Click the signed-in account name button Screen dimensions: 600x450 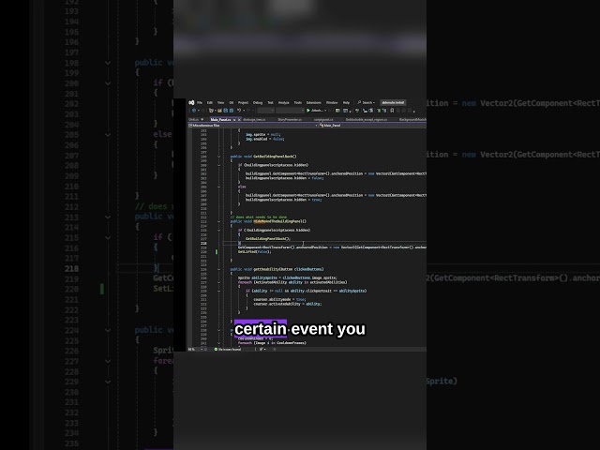tap(393, 102)
